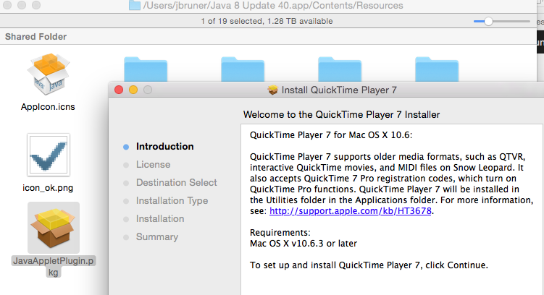Click the 'click Continue' instruction line
The image size is (544, 295).
(x=369, y=265)
